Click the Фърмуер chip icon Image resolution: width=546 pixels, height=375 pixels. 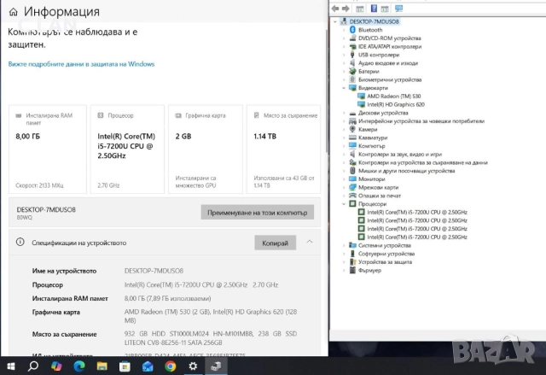pos(352,270)
